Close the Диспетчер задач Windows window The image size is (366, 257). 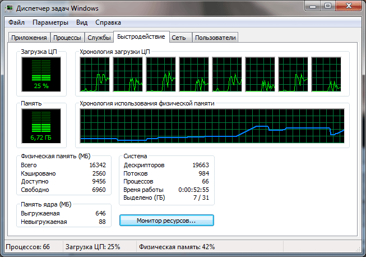click(x=349, y=6)
